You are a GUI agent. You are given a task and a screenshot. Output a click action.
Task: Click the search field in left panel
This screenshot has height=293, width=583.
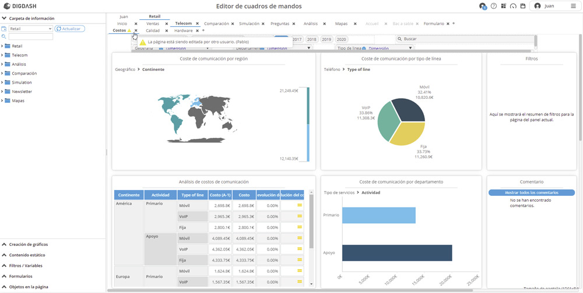[x=31, y=37]
